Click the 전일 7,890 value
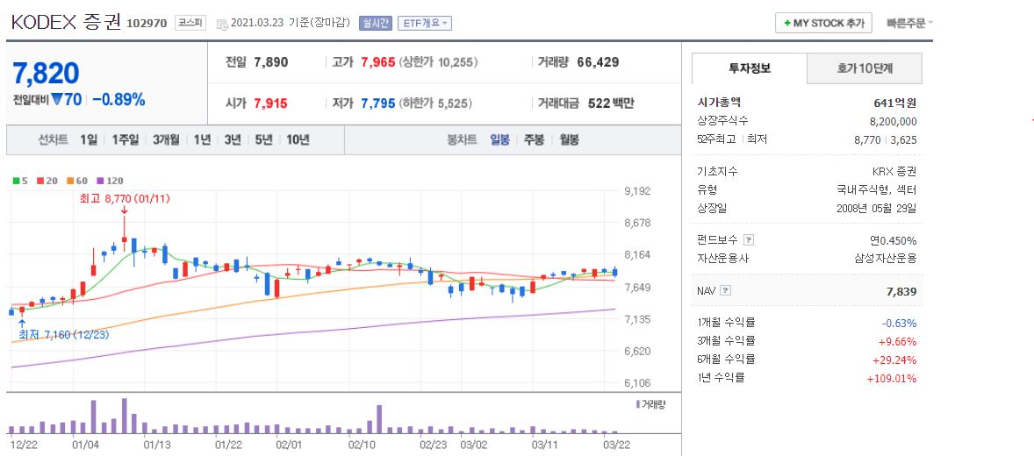 [x=271, y=62]
